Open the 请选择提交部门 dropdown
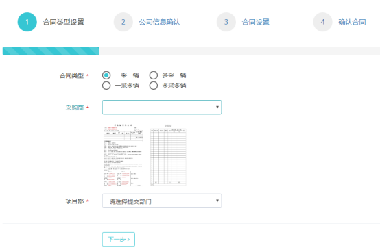Viewport: 380px width, 252px height. pyautogui.click(x=162, y=201)
